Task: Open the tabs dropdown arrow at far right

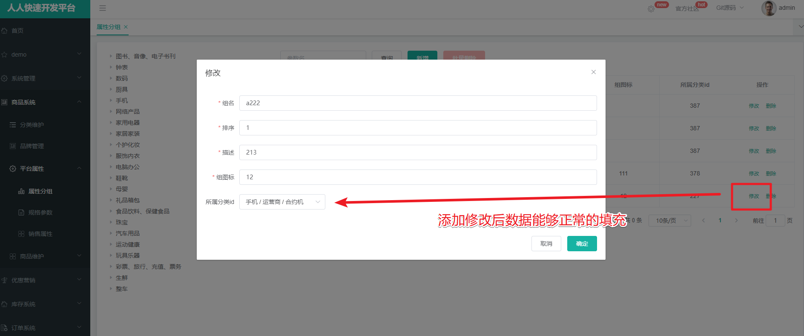Action: tap(801, 26)
